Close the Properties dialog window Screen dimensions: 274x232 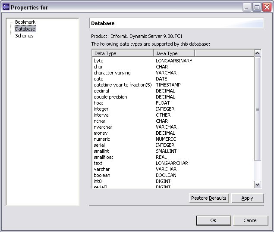(267, 7)
